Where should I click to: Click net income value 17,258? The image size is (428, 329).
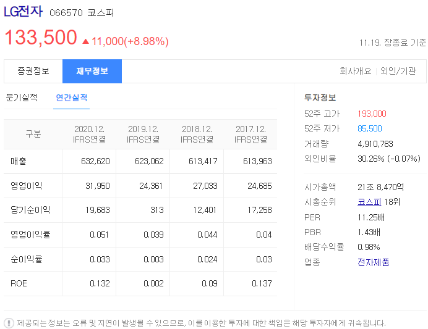(260, 210)
